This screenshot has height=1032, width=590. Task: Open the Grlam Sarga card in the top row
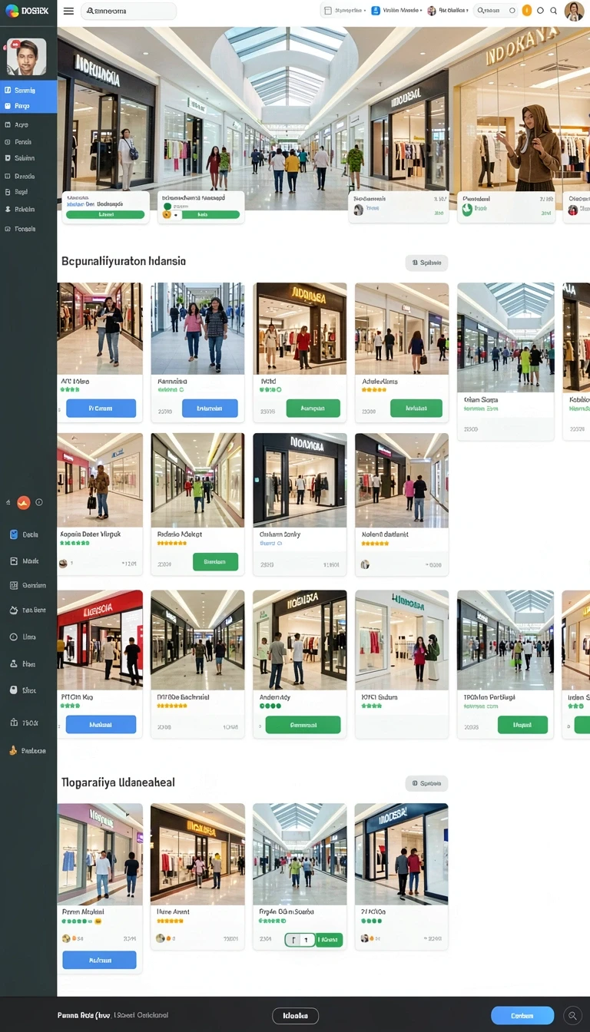click(505, 361)
